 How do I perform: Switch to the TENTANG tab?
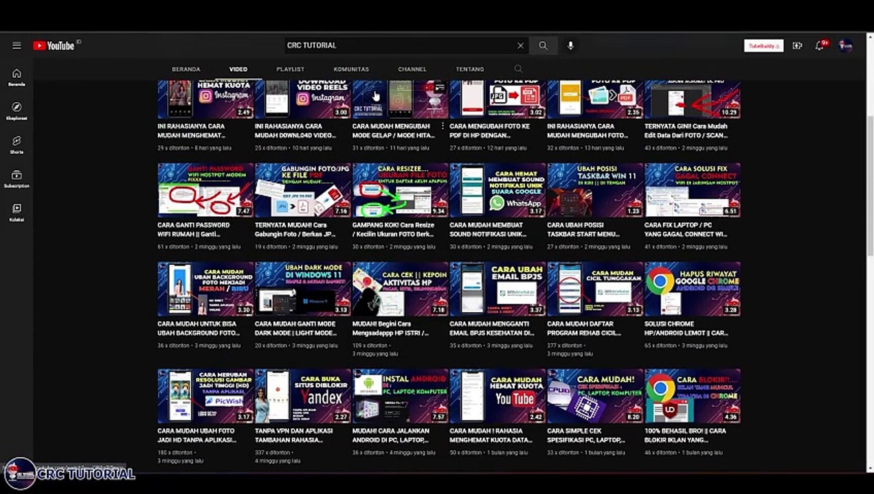[470, 69]
